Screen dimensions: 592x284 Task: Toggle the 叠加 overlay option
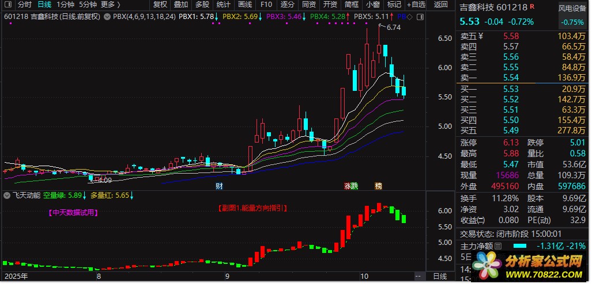[181, 5]
